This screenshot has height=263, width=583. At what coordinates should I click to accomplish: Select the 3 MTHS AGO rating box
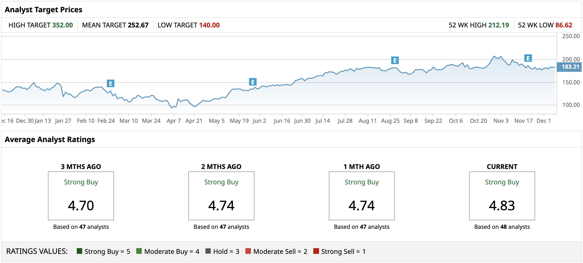pos(81,196)
